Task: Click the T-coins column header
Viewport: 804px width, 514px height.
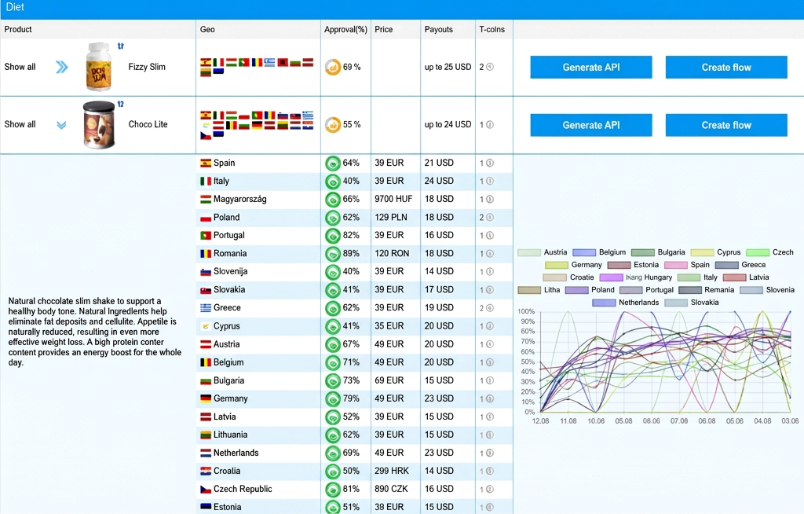Action: [x=492, y=29]
